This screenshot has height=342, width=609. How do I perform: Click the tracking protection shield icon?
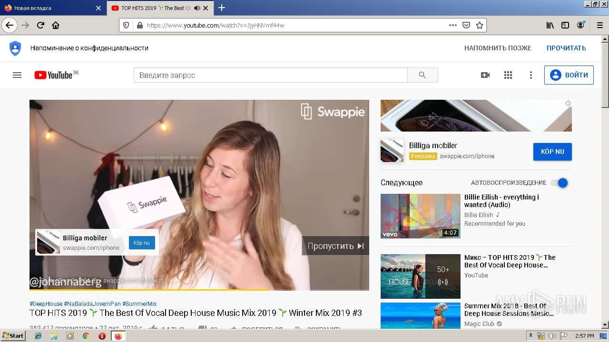coord(126,25)
